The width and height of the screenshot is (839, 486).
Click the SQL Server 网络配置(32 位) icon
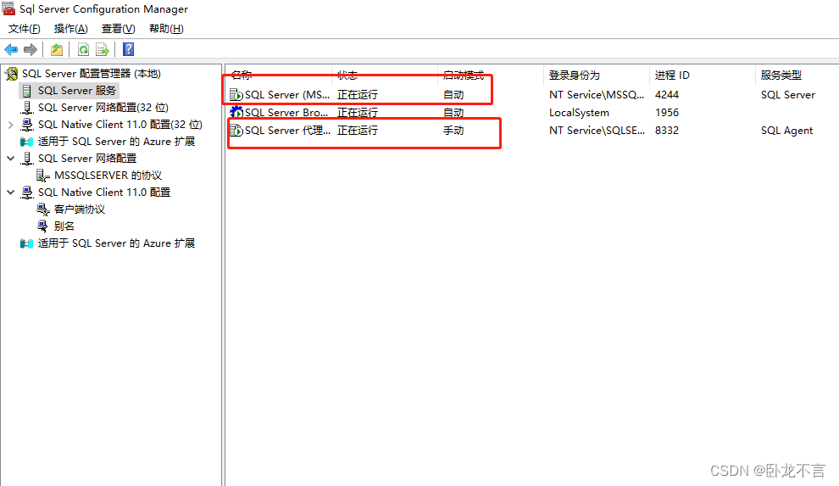pos(27,108)
